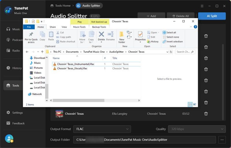This screenshot has height=148, width=231.
Task: Pin folder to Quick access
Action: coord(31,37)
